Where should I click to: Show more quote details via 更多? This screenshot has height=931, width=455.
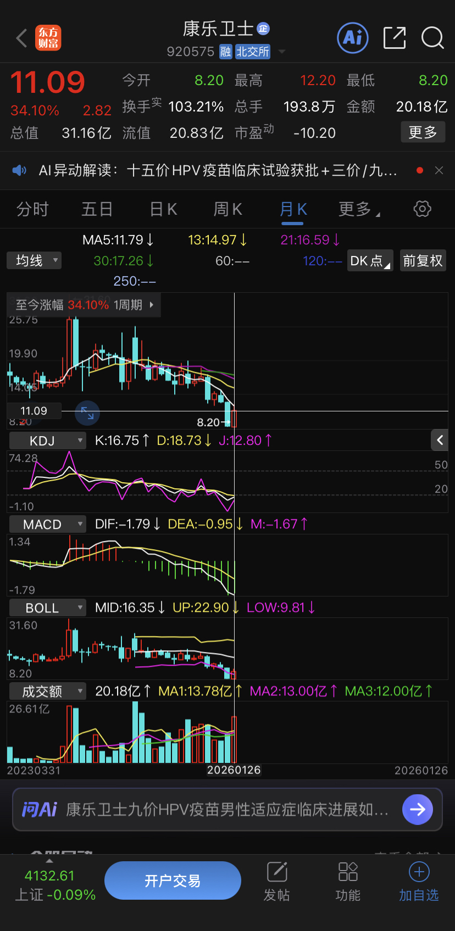[423, 132]
